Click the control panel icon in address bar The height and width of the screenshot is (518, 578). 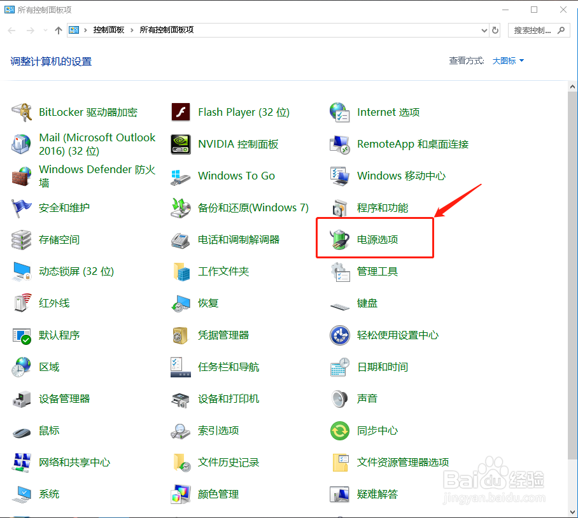coord(74,30)
